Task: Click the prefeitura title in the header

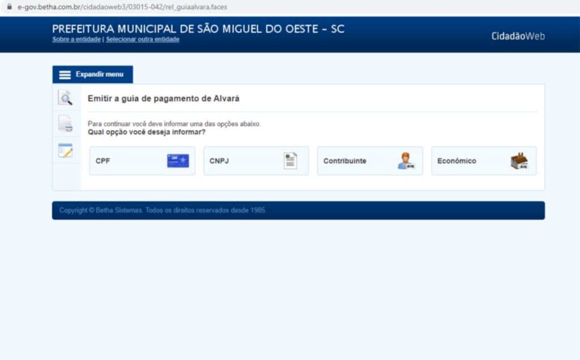Action: click(x=198, y=28)
